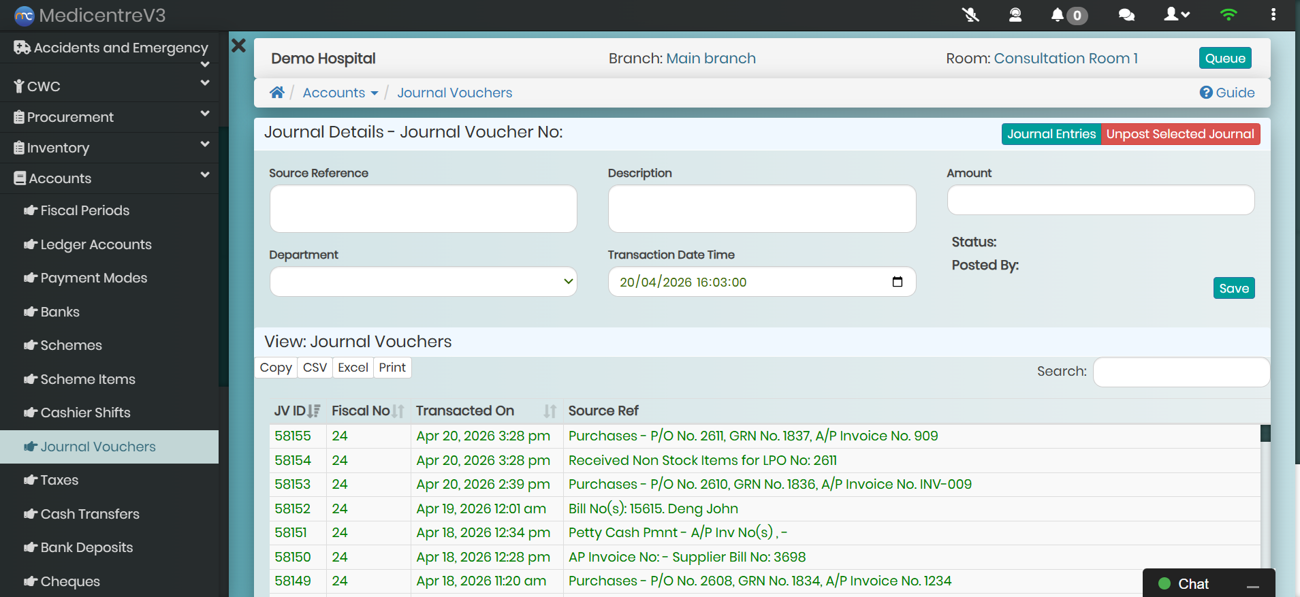Click the Unpost Selected Journal button
Screen dimensions: 1300x597
tap(1180, 134)
